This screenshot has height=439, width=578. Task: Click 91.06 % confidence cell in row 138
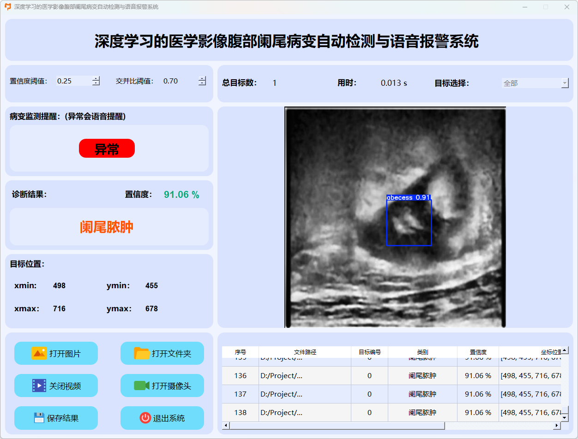click(478, 412)
